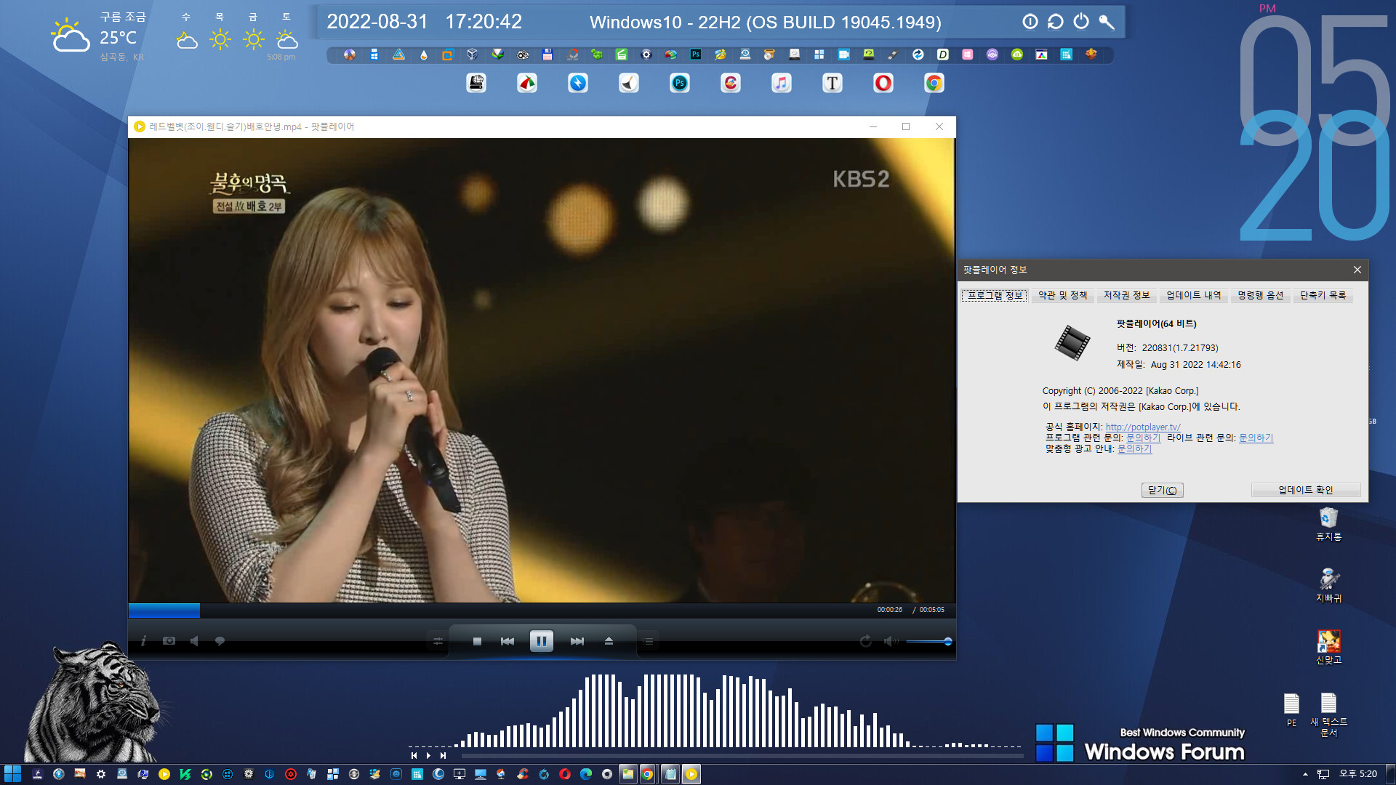Switch to the 저작권 정보 tab
Screen dimensions: 1396x785
(1126, 295)
